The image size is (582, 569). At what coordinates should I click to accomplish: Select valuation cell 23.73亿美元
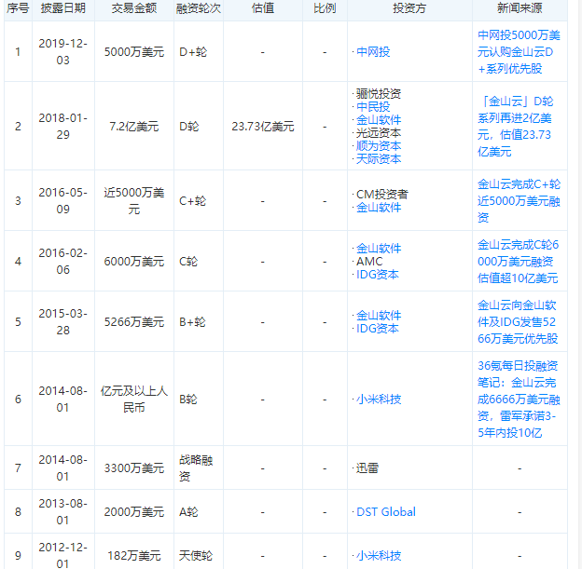point(263,127)
